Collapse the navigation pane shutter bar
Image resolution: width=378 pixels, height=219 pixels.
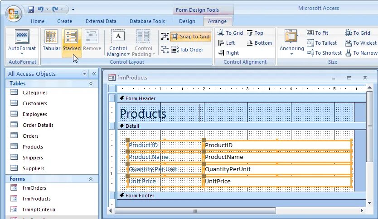(94, 74)
